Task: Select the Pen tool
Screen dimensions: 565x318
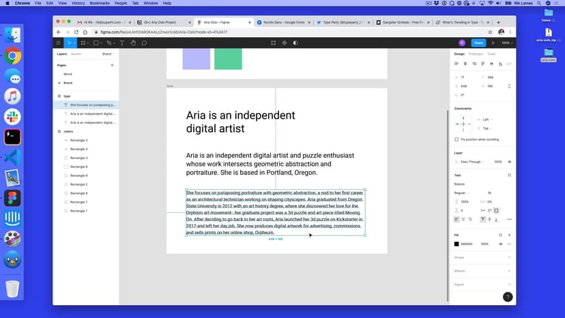Action: (110, 42)
